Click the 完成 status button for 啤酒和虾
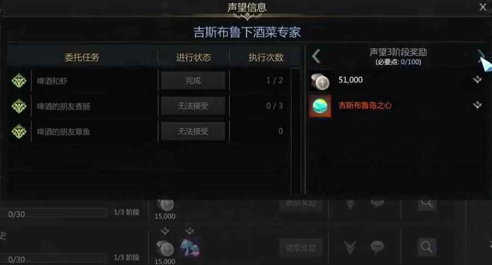The height and width of the screenshot is (265, 492). tap(193, 81)
